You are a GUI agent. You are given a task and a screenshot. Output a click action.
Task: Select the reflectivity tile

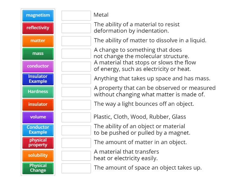click(x=38, y=28)
